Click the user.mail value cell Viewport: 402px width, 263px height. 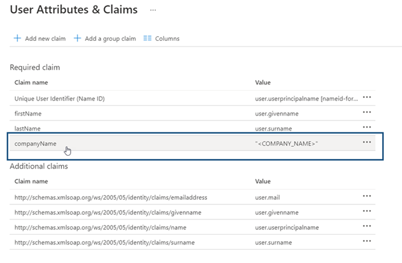(x=268, y=197)
